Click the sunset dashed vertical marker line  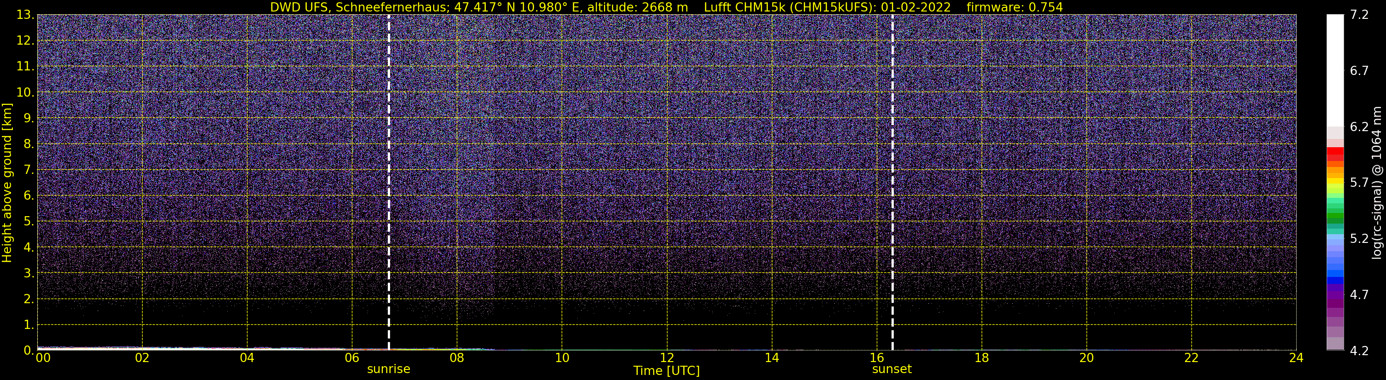[x=892, y=183]
